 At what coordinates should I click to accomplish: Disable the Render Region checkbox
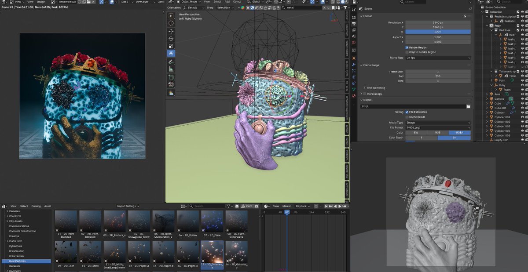pyautogui.click(x=407, y=47)
